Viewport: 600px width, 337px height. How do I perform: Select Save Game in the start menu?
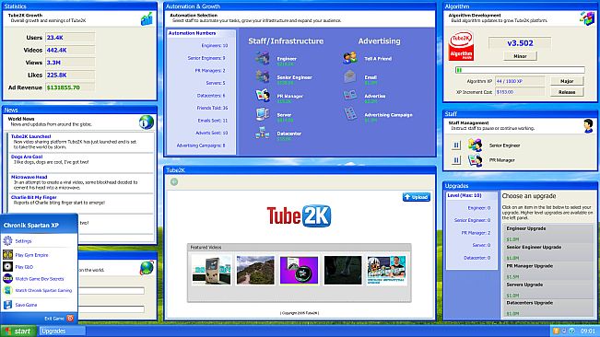[x=26, y=305]
